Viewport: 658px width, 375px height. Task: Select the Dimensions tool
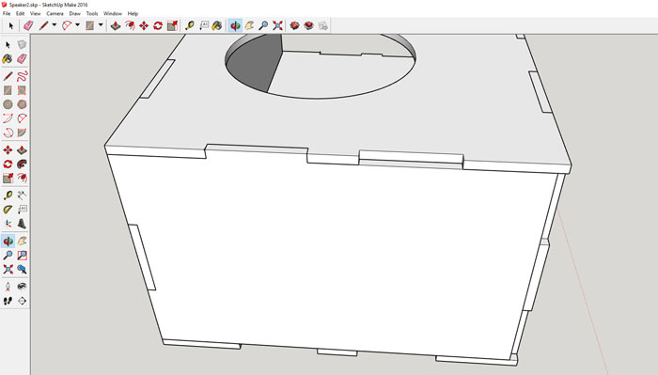point(22,195)
